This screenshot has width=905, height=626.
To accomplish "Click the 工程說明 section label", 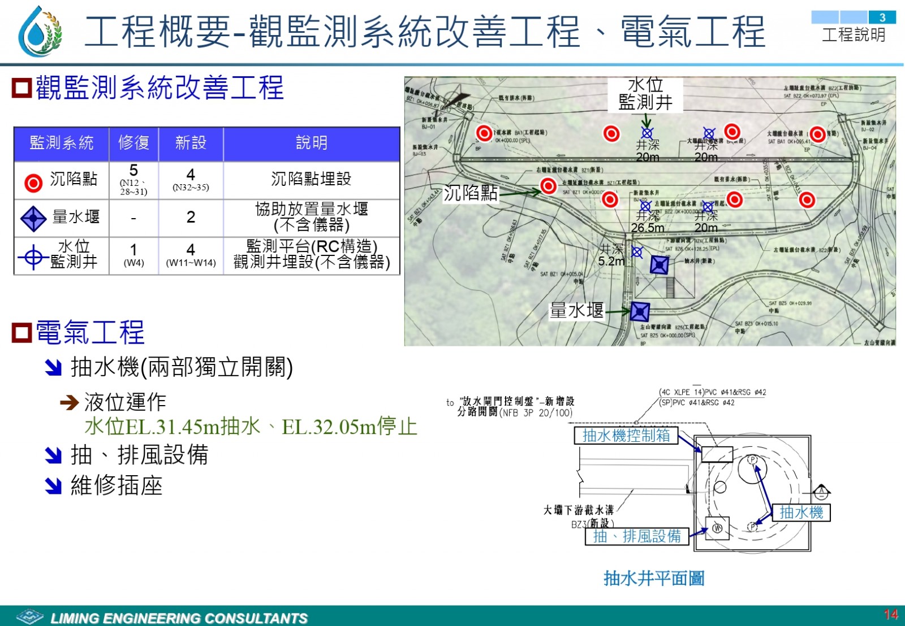I will [854, 35].
